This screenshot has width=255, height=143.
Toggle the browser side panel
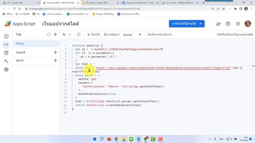(241, 9)
